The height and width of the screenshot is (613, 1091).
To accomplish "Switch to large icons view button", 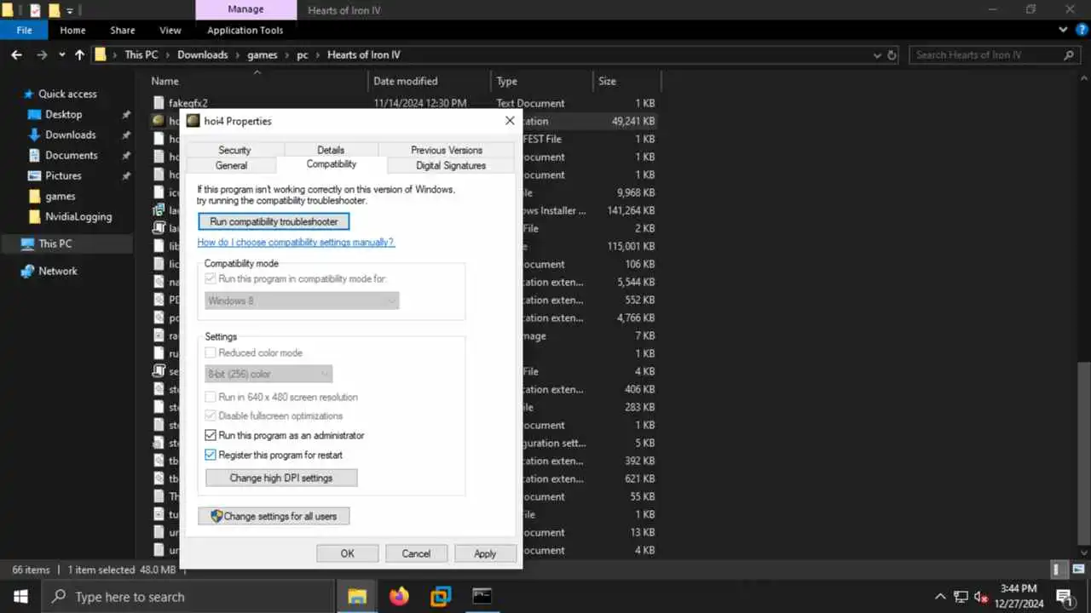I will (1077, 570).
